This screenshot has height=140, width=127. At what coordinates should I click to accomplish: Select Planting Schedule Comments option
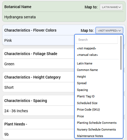pyautogui.click(x=97, y=123)
